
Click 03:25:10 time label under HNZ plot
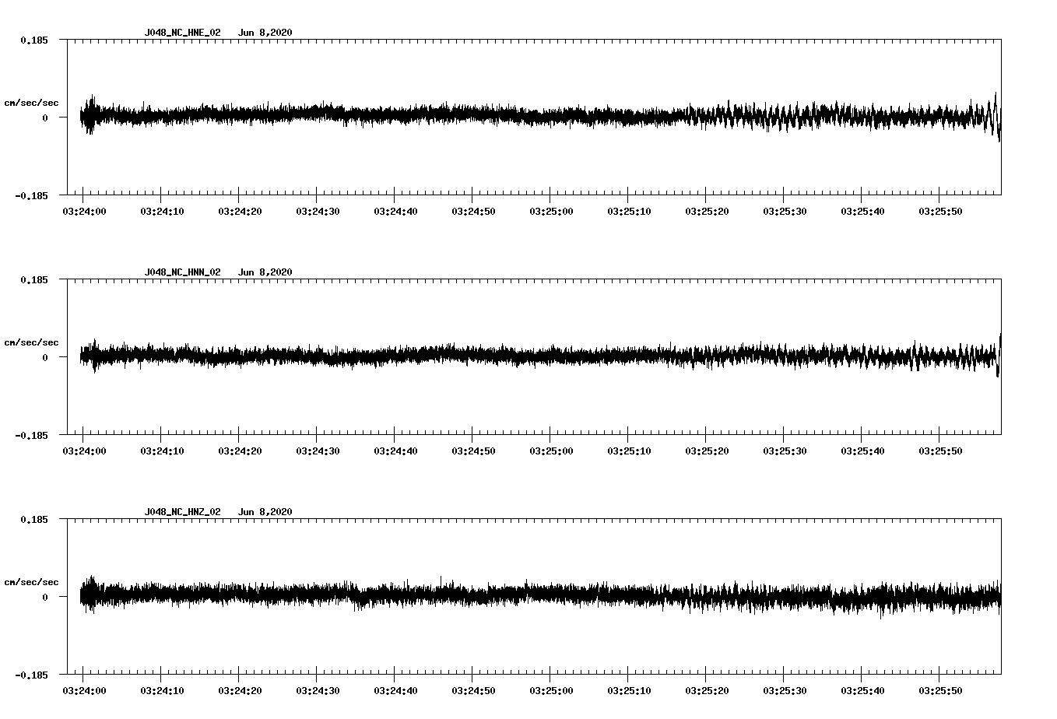coord(628,690)
